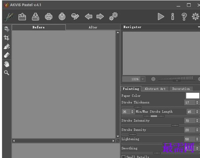Collapse the Navigator panel arrow
Image resolution: width=200 pixels, height=158 pixels.
pyautogui.click(x=199, y=27)
